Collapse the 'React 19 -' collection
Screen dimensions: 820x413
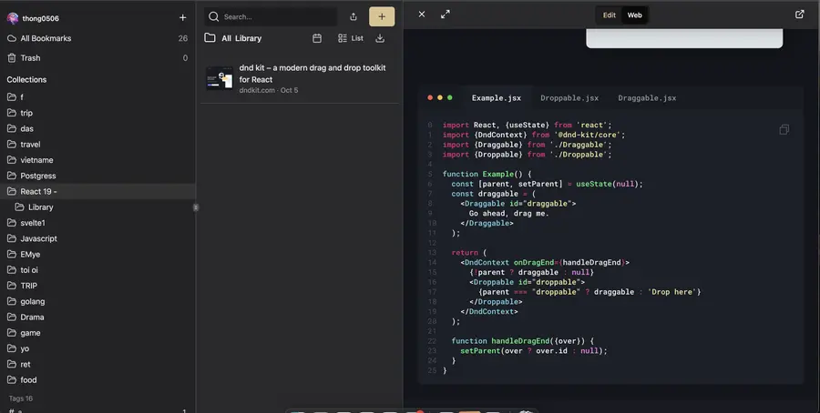[12, 191]
